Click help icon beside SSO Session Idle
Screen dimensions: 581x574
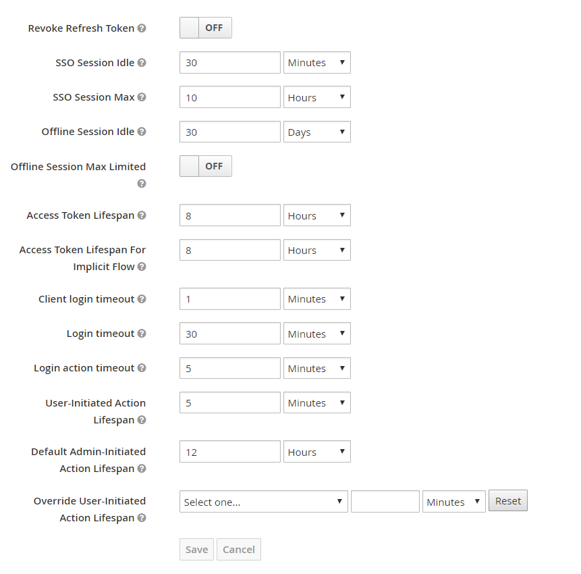(x=142, y=63)
